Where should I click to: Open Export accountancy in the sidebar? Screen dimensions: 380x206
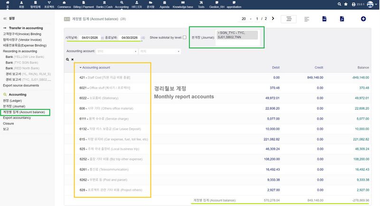(x=17, y=118)
